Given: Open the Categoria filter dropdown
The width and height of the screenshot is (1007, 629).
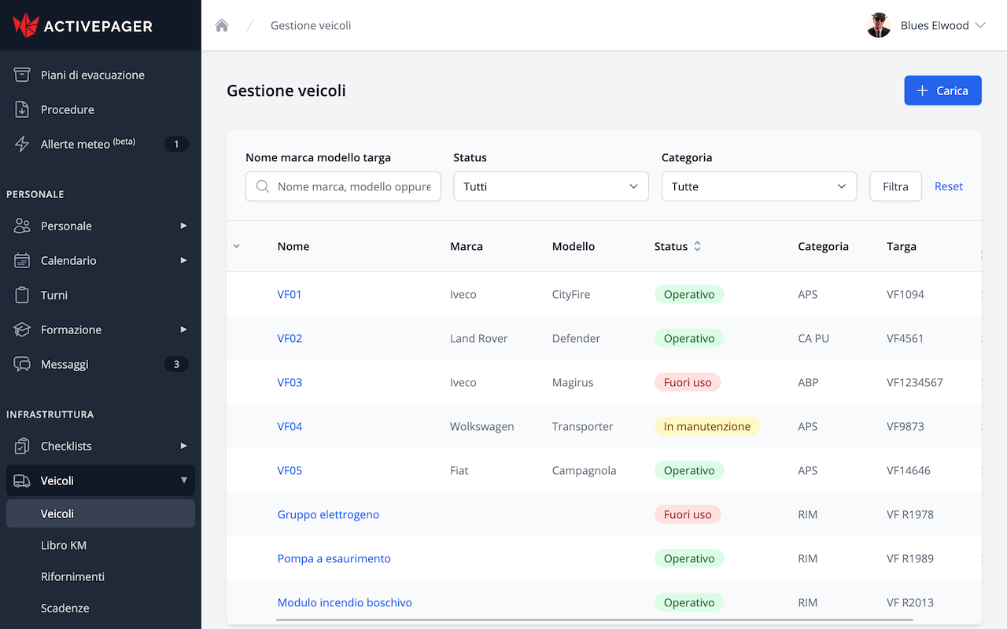Looking at the screenshot, I should click(x=758, y=186).
